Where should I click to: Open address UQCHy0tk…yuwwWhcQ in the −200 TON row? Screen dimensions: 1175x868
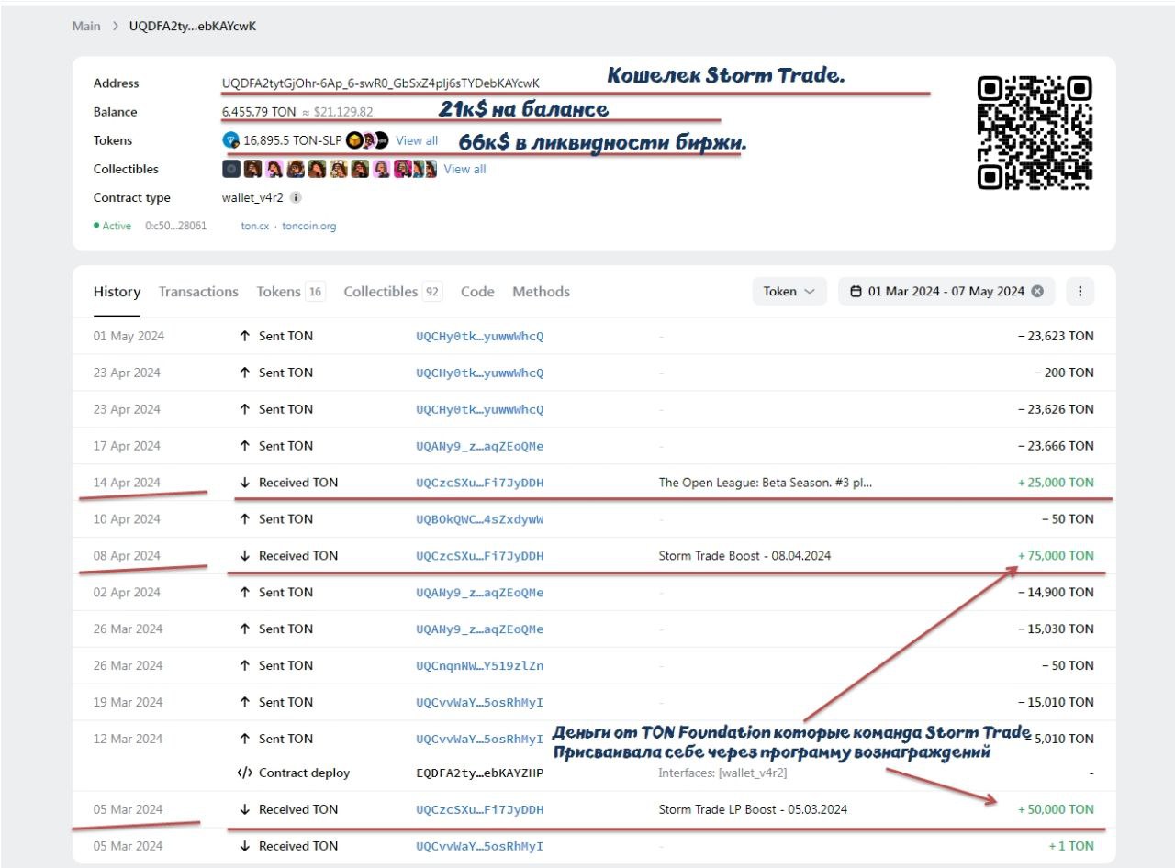(x=479, y=373)
